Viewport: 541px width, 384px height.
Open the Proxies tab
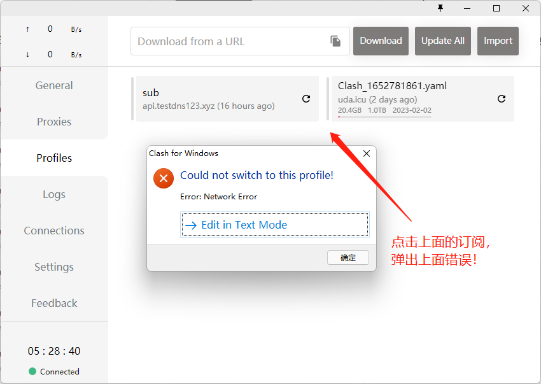54,122
